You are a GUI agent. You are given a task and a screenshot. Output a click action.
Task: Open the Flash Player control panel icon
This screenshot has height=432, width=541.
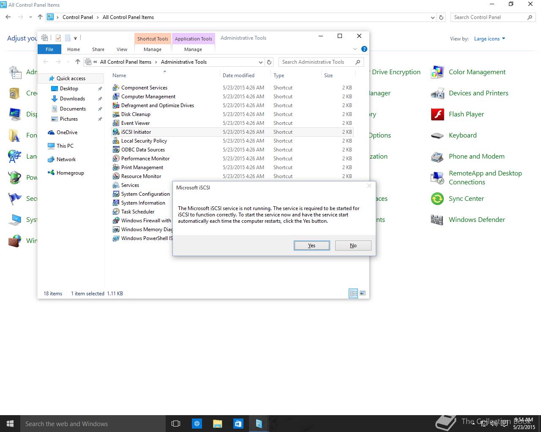(x=437, y=114)
